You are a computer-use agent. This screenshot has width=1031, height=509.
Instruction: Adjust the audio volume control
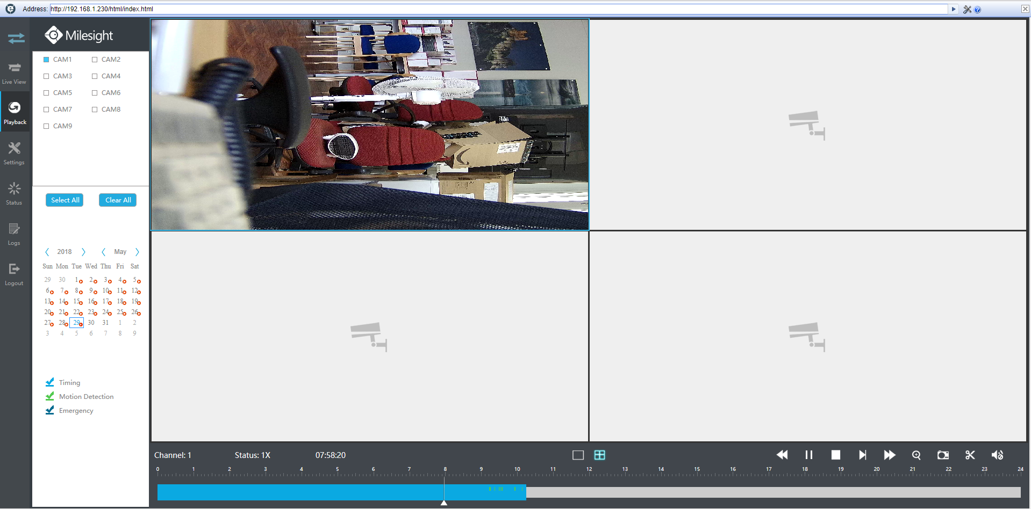click(997, 455)
